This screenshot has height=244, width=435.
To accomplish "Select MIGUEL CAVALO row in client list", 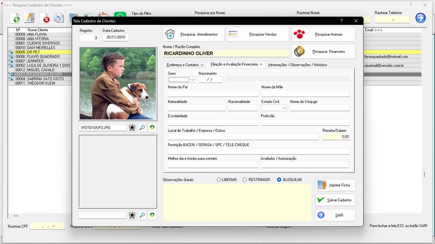I will [40, 70].
